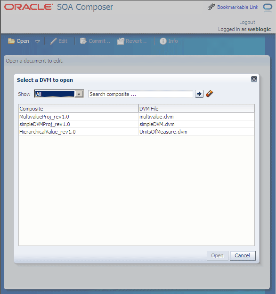Select the HierarchicalValue_rev1.0 composite row
276x294 pixels.
136,132
